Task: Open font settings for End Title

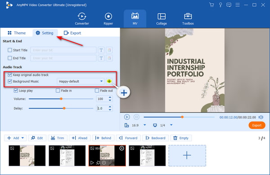Action: (x=101, y=58)
